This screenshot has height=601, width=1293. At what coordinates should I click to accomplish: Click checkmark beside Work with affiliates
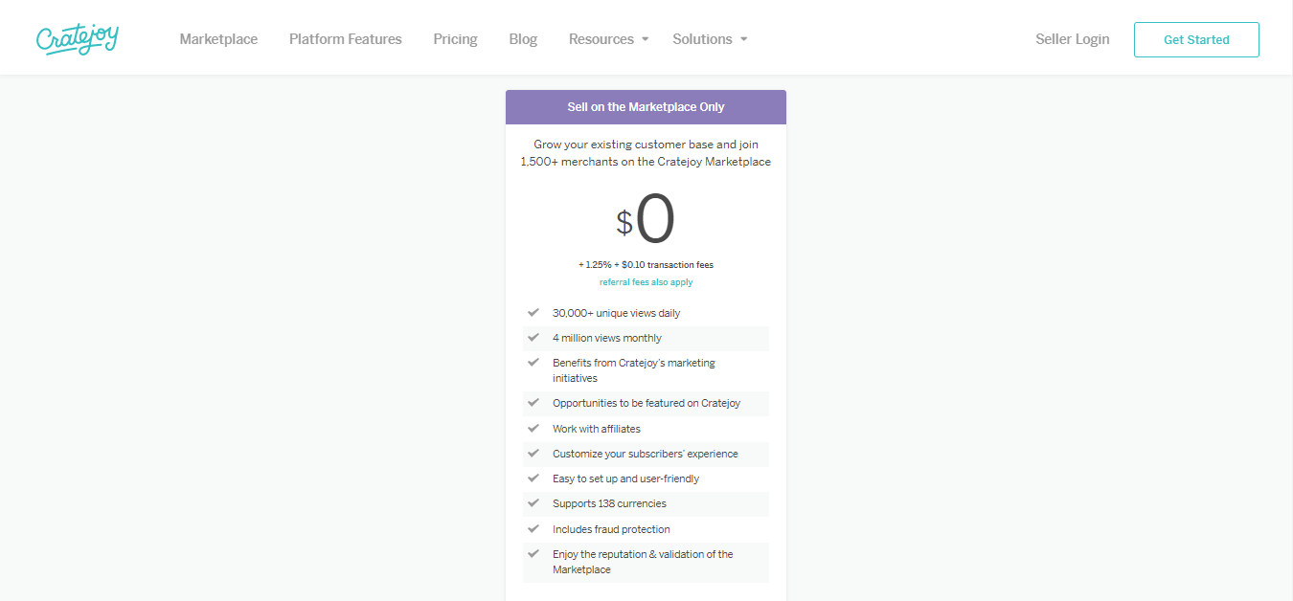pos(533,428)
